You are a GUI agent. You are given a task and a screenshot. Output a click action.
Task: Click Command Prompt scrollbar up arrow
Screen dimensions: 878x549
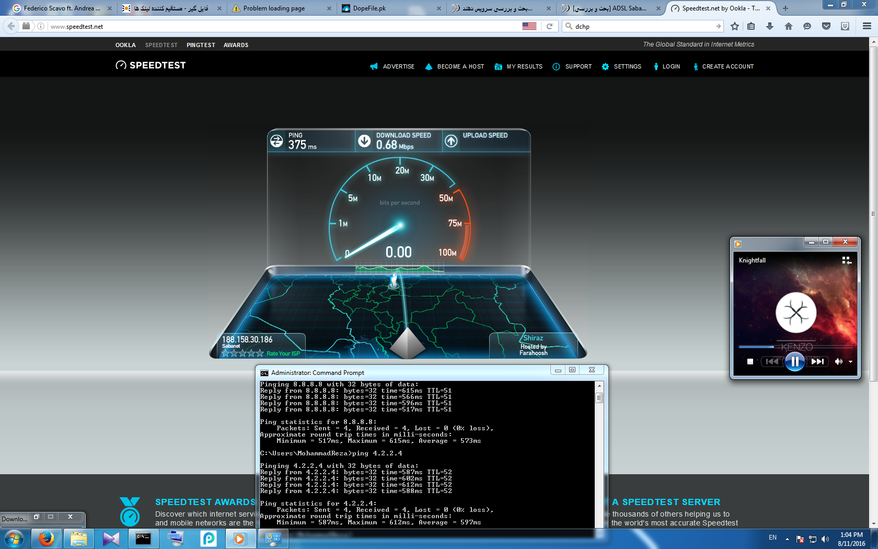tap(599, 385)
